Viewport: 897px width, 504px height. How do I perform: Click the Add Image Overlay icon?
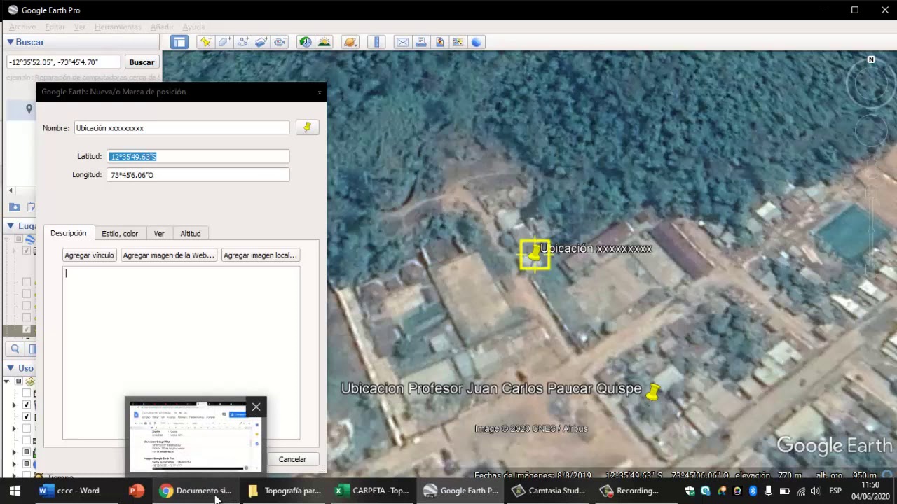click(x=261, y=42)
